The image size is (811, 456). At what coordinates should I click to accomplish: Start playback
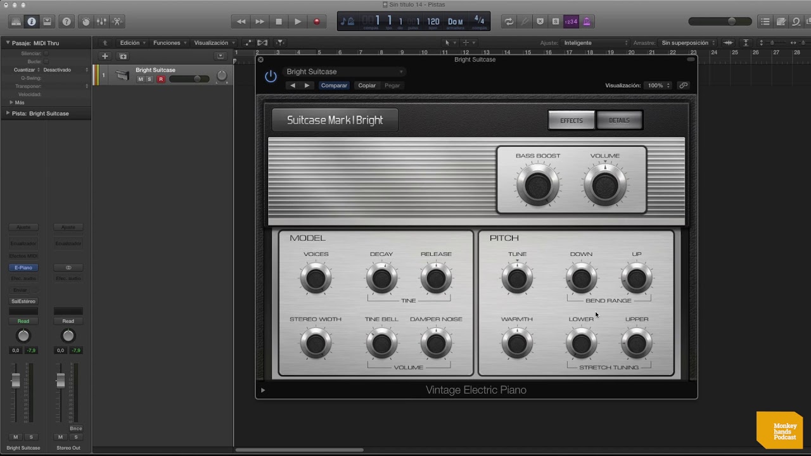(x=298, y=22)
